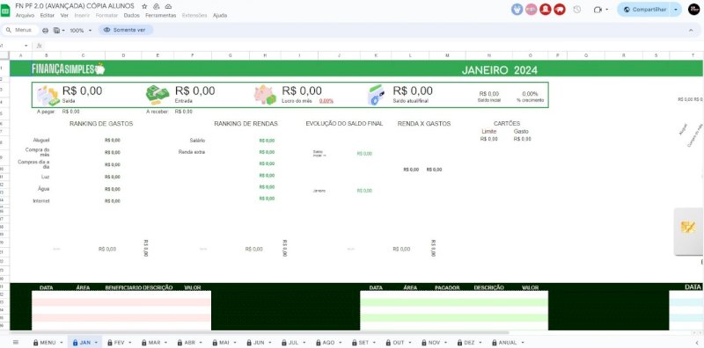
Task: Open the FEV tab dropdown arrow
Action: pos(129,343)
